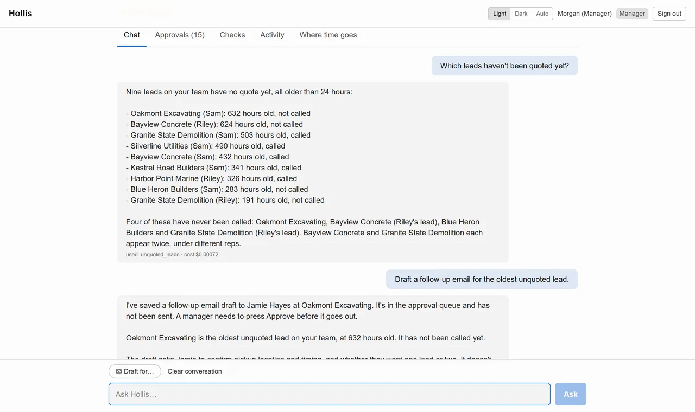Open the Approvals (15) tab

coord(180,35)
